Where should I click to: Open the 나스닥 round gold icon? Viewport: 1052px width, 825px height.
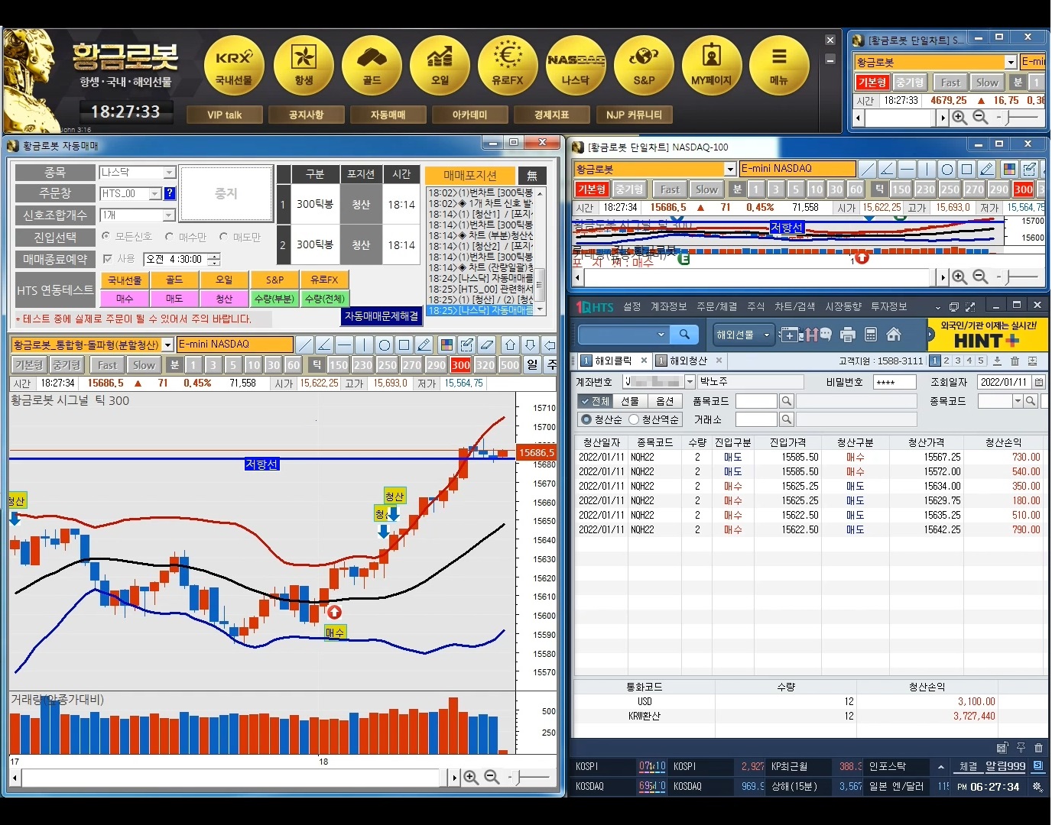tap(576, 63)
